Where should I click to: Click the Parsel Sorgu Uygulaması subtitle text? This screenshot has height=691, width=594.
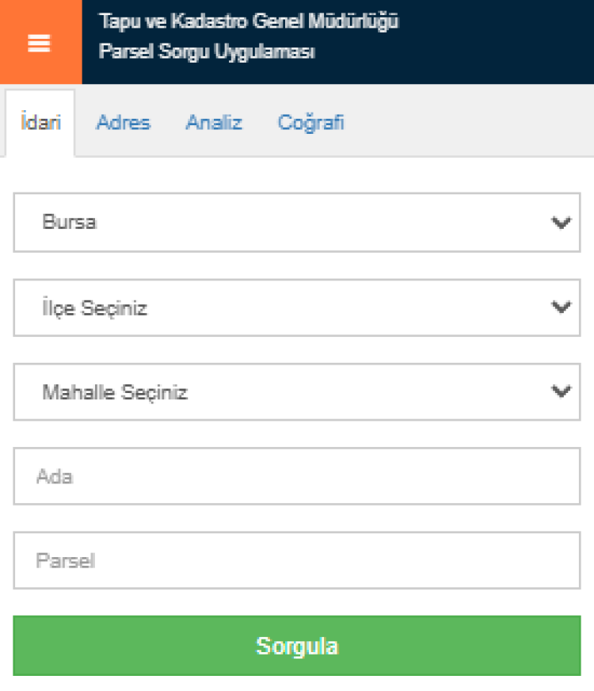click(207, 52)
